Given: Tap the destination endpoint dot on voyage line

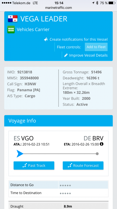Looking at the screenshot, I should [x=97, y=154].
